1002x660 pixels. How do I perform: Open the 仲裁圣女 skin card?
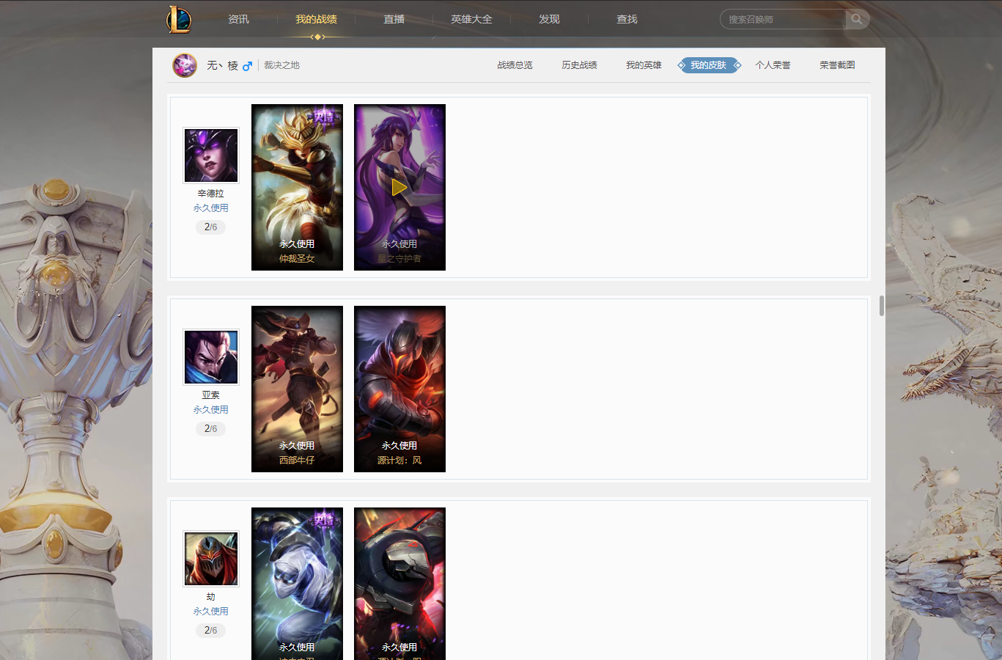point(297,187)
